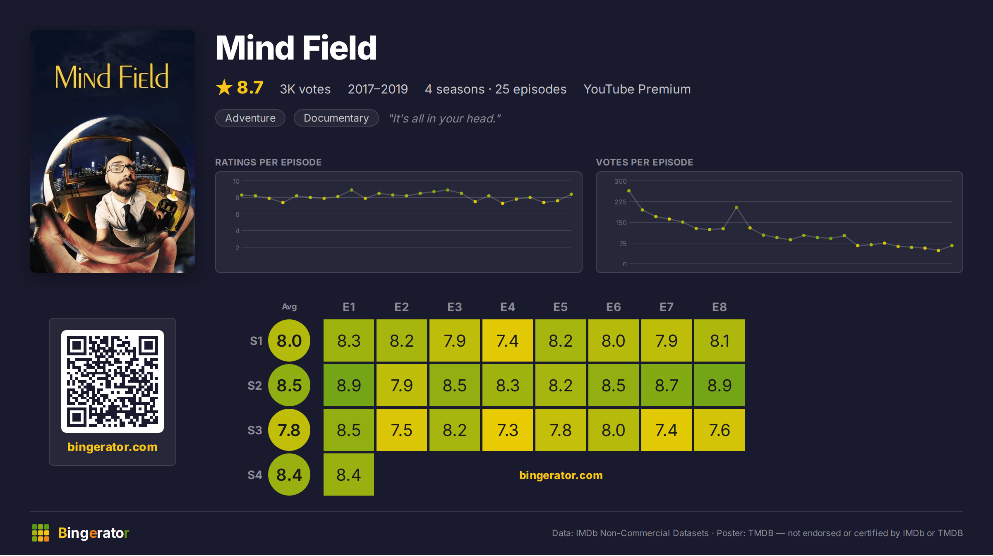The height and width of the screenshot is (556, 993).
Task: Select the S2 average 8.5 circle
Action: 289,385
